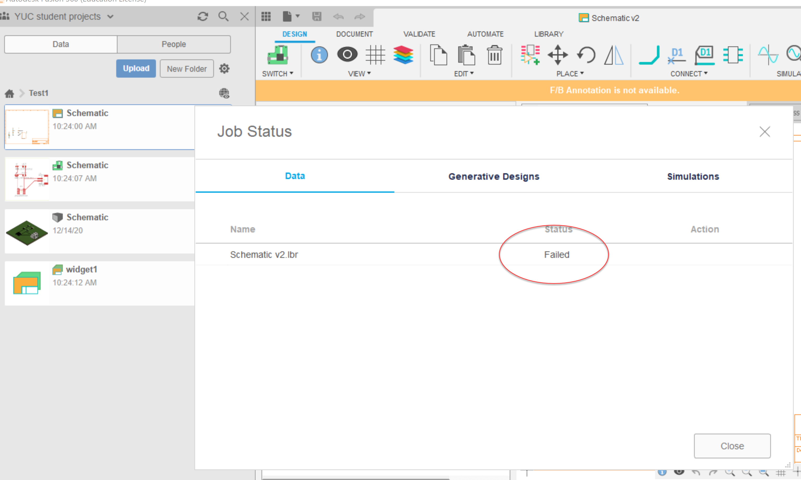The image size is (801, 480).
Task: Refresh the data panel
Action: coord(203,16)
